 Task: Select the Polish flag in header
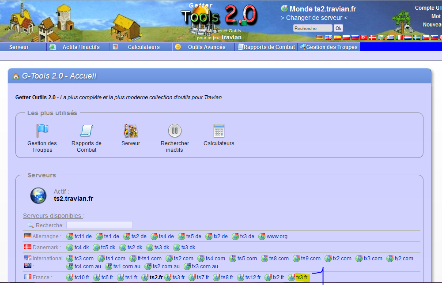click(x=346, y=37)
